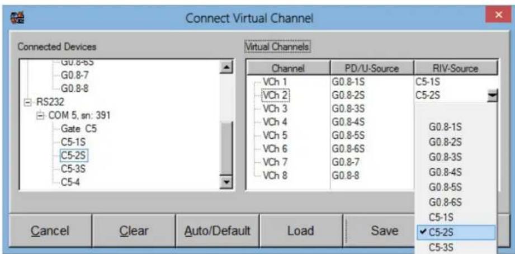Click the Load button
515x254 pixels.
pos(300,231)
